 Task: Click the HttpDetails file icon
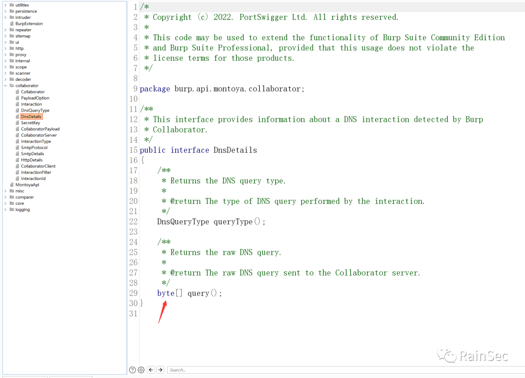17,160
